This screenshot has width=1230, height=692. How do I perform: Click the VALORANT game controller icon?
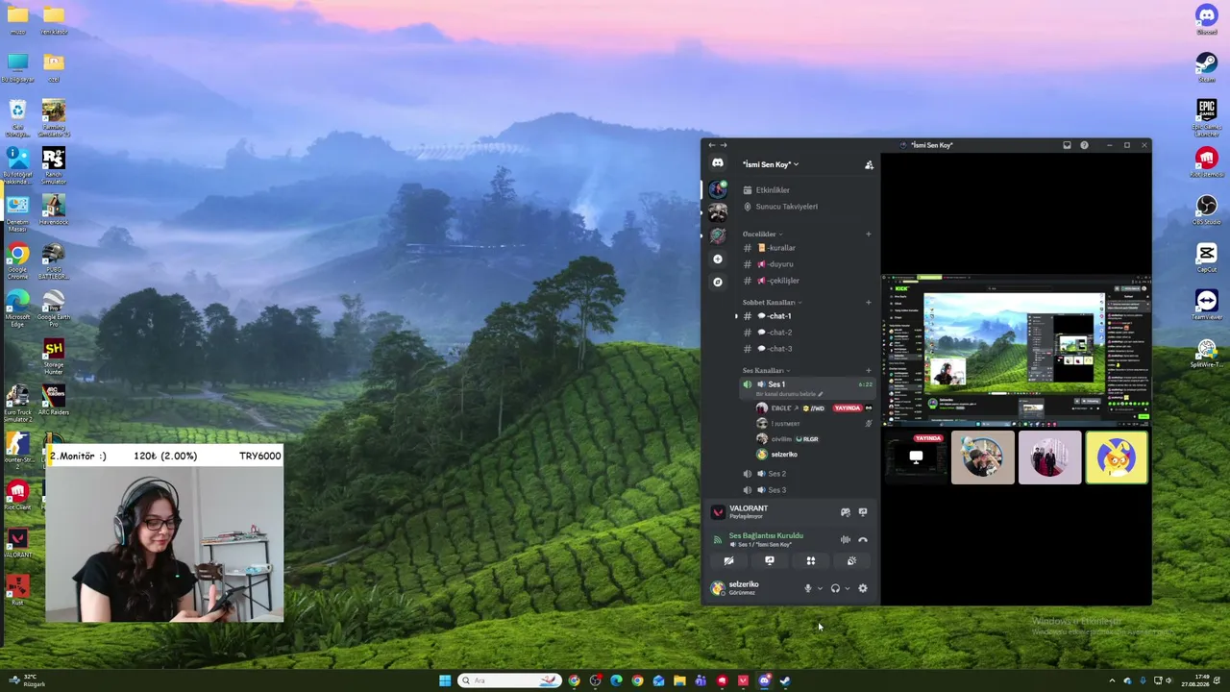point(846,512)
